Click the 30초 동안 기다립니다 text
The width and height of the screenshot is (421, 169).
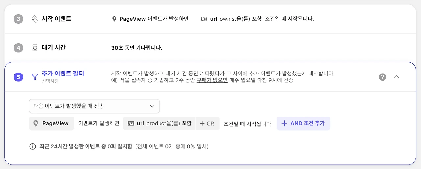137,48
